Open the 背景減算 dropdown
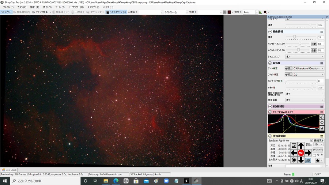Image resolution: width=329 pixels, height=185 pixels. tap(305, 100)
